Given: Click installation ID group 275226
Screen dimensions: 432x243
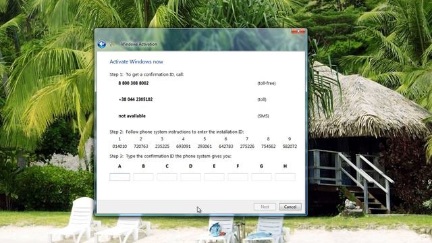Looking at the screenshot, I should [247, 146].
